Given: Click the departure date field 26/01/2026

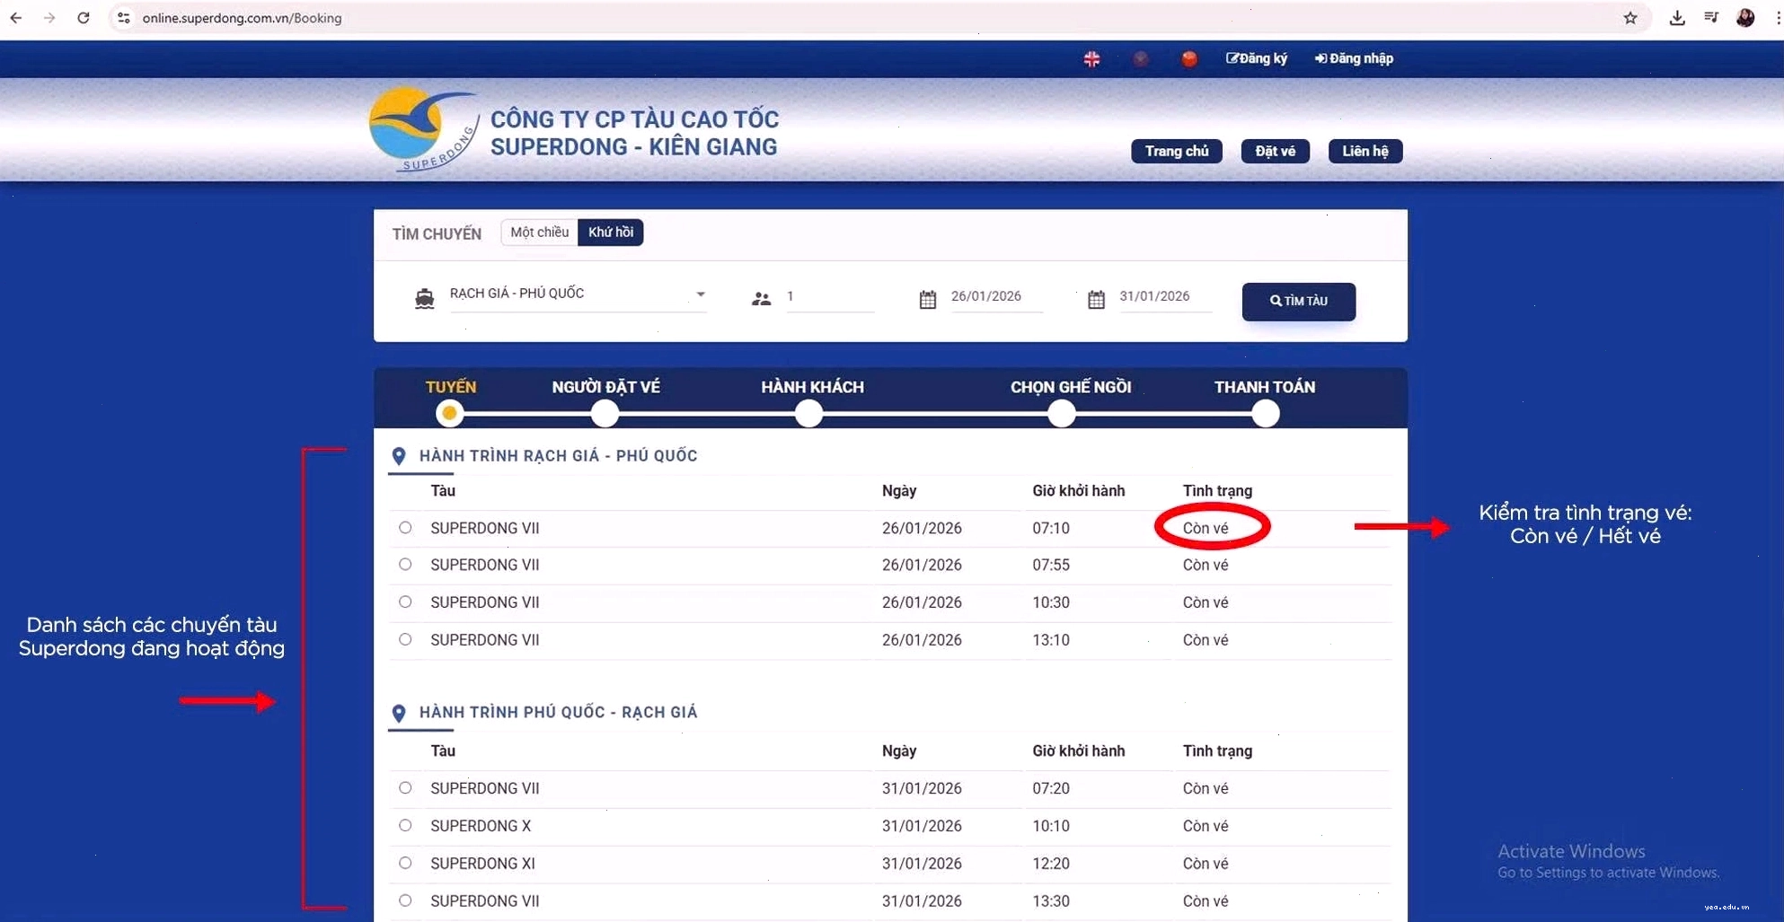Looking at the screenshot, I should point(996,296).
